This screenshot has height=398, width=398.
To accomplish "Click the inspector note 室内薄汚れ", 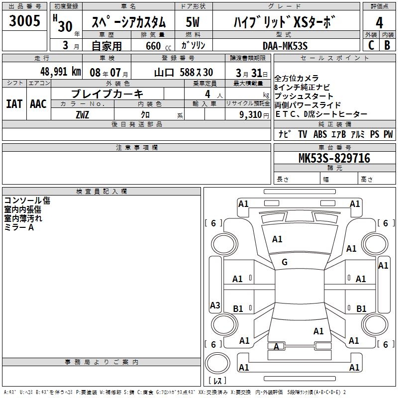I will (x=23, y=218).
